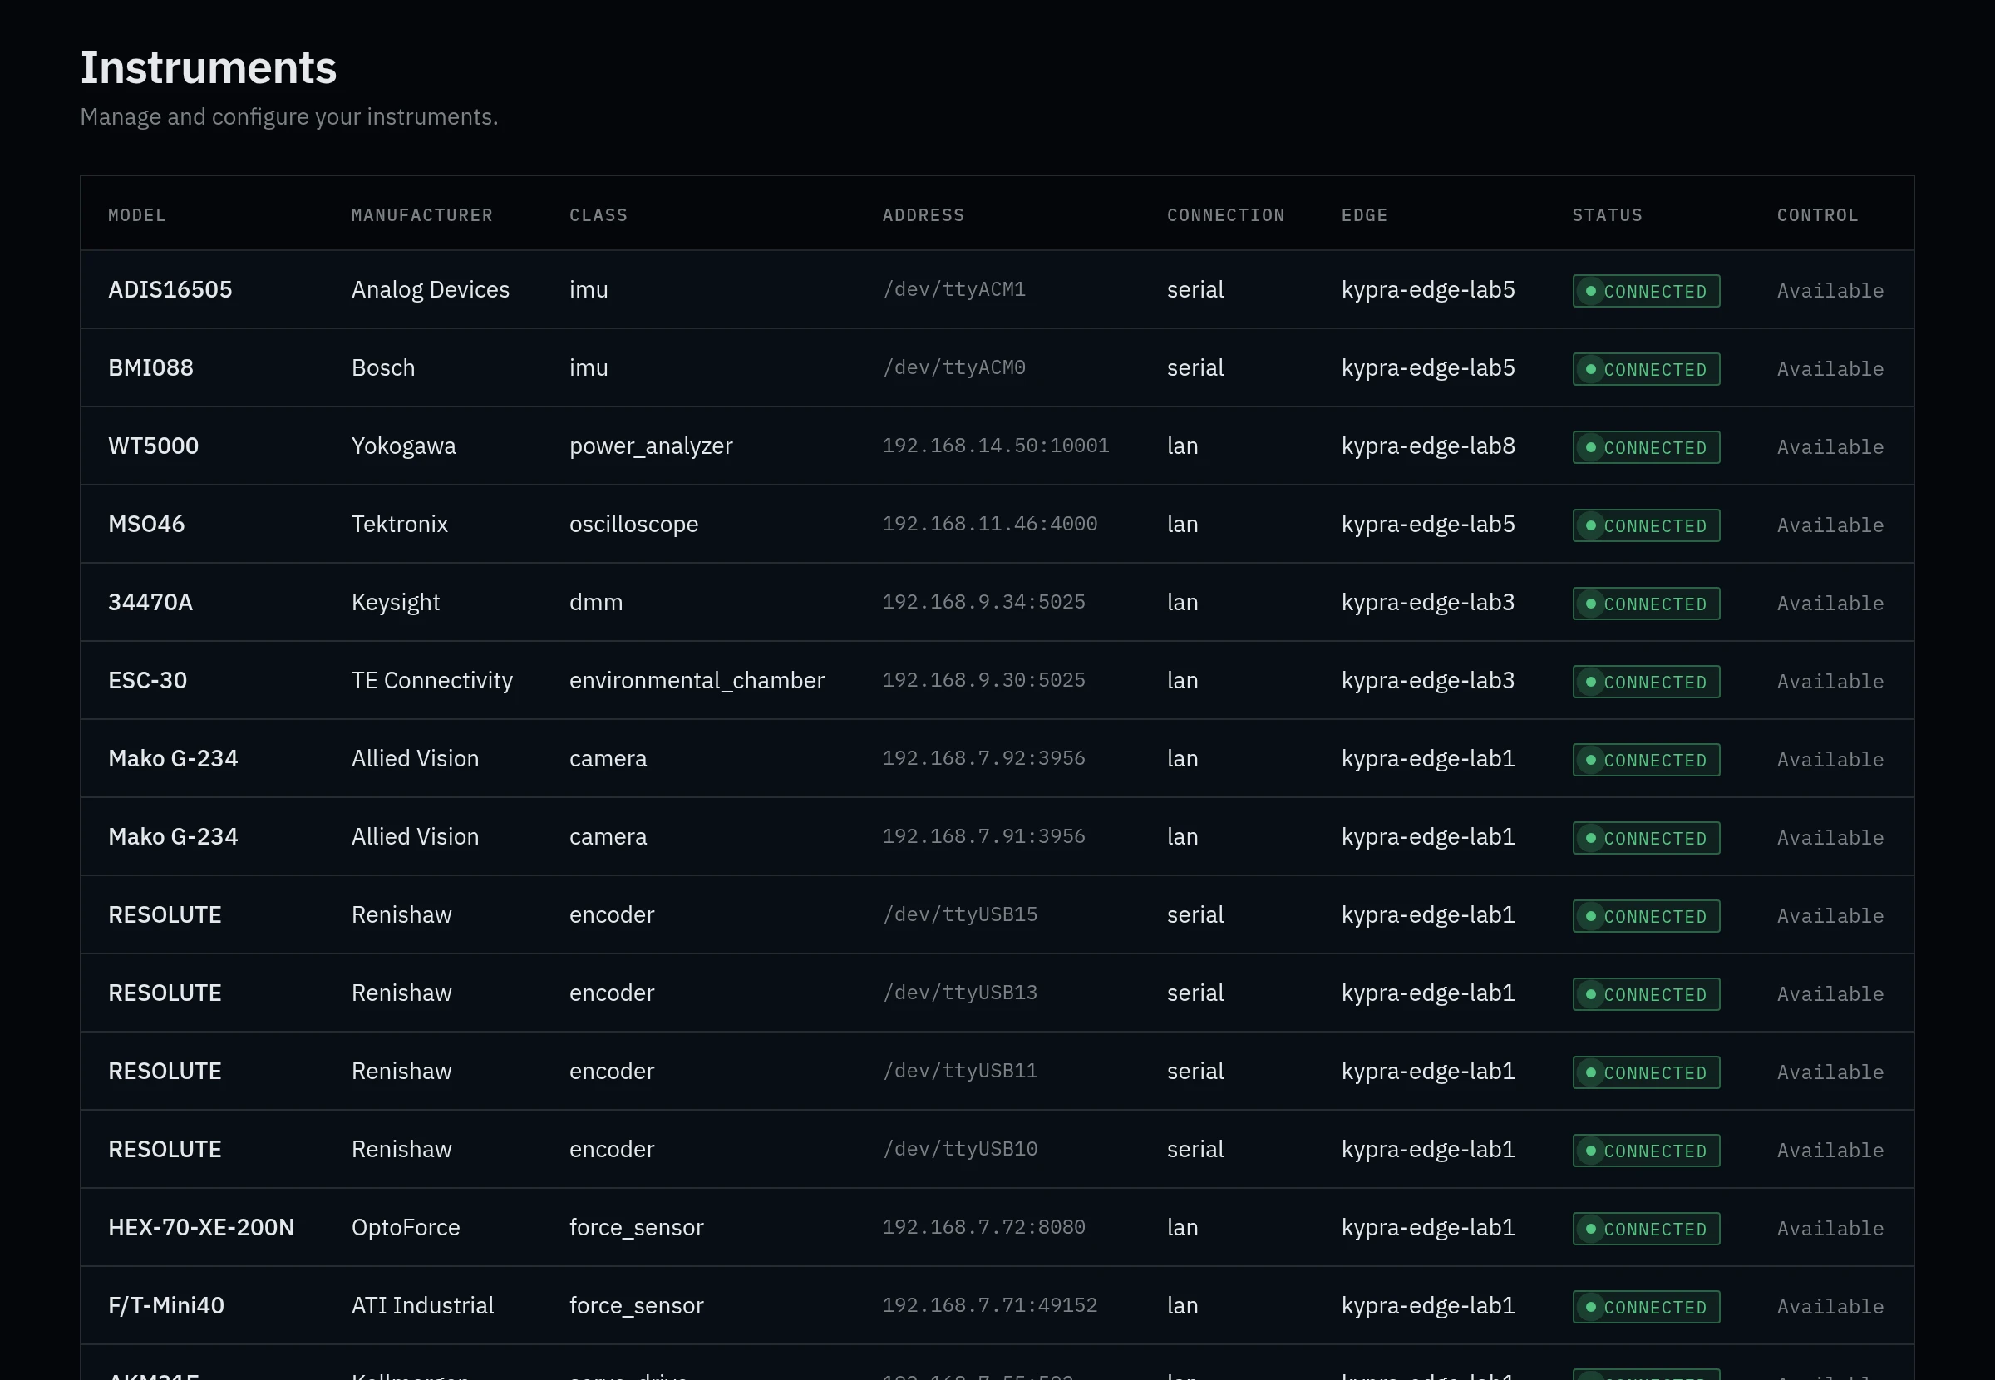The height and width of the screenshot is (1380, 1995).
Task: Click the TE Connectivity manufacturer cell
Action: (431, 681)
